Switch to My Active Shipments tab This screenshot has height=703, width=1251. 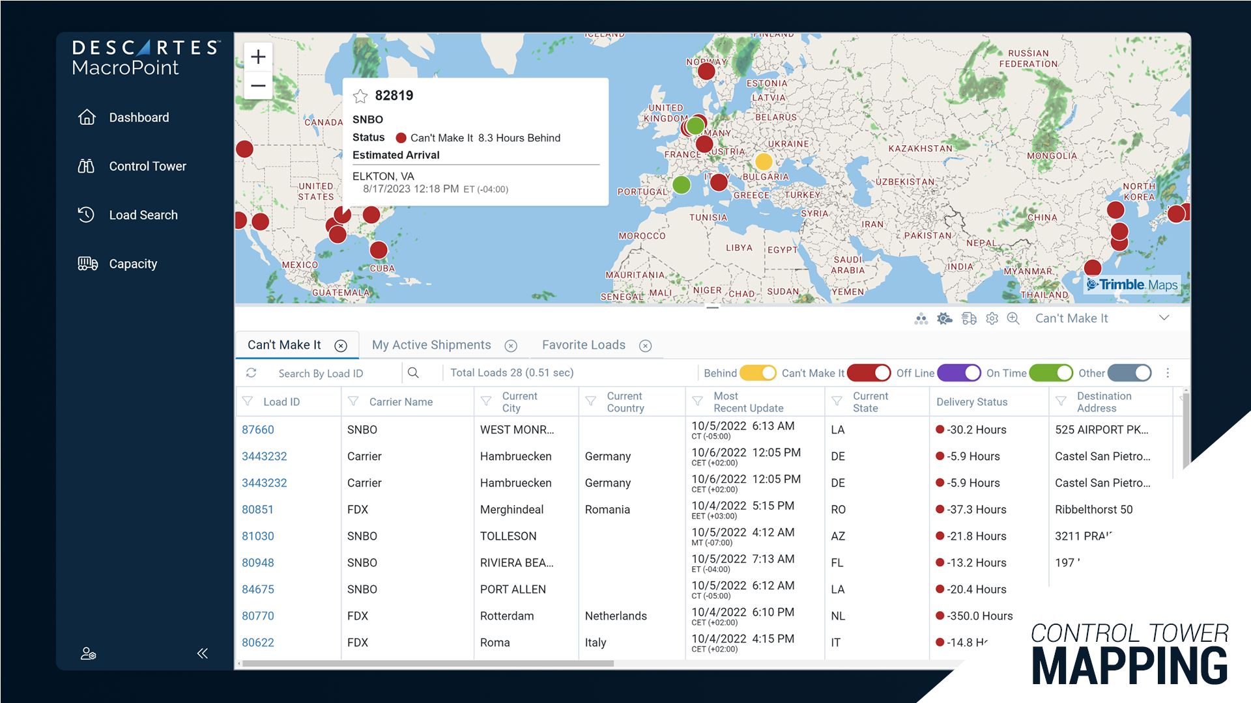431,345
